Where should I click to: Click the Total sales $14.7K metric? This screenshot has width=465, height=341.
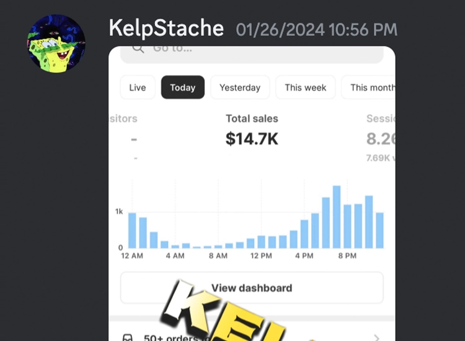252,131
